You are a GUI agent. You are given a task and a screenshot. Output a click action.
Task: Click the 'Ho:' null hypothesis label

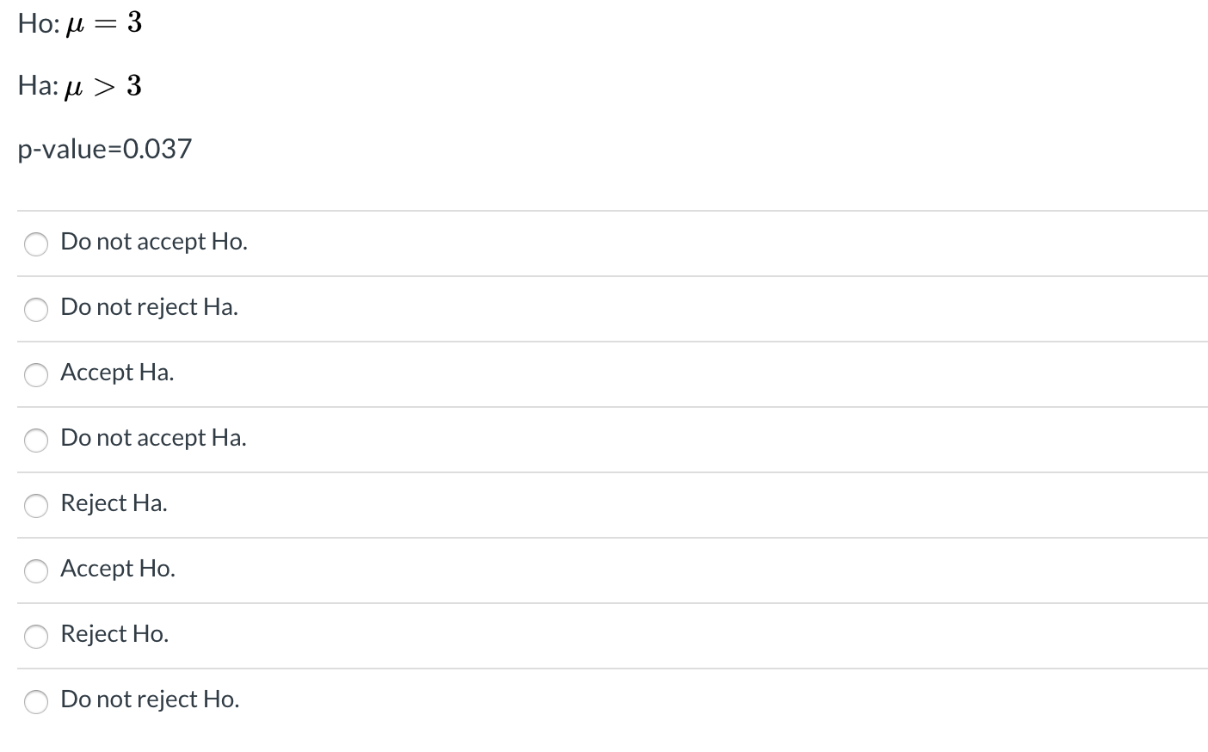pyautogui.click(x=38, y=23)
